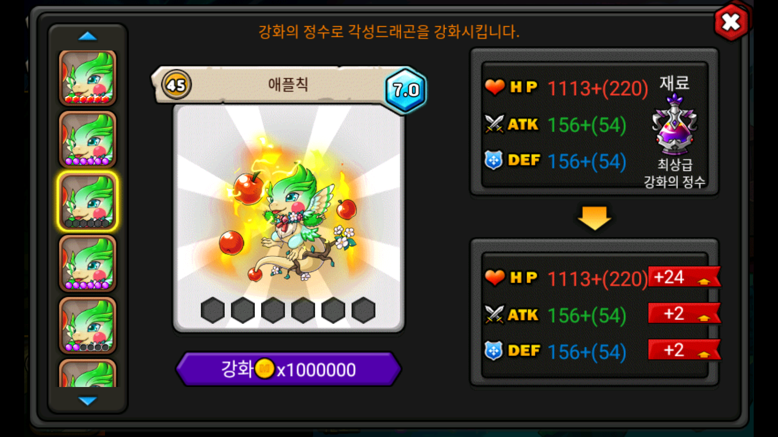
Task: Tap the 7.0 grade hexagon badge
Action: click(406, 90)
